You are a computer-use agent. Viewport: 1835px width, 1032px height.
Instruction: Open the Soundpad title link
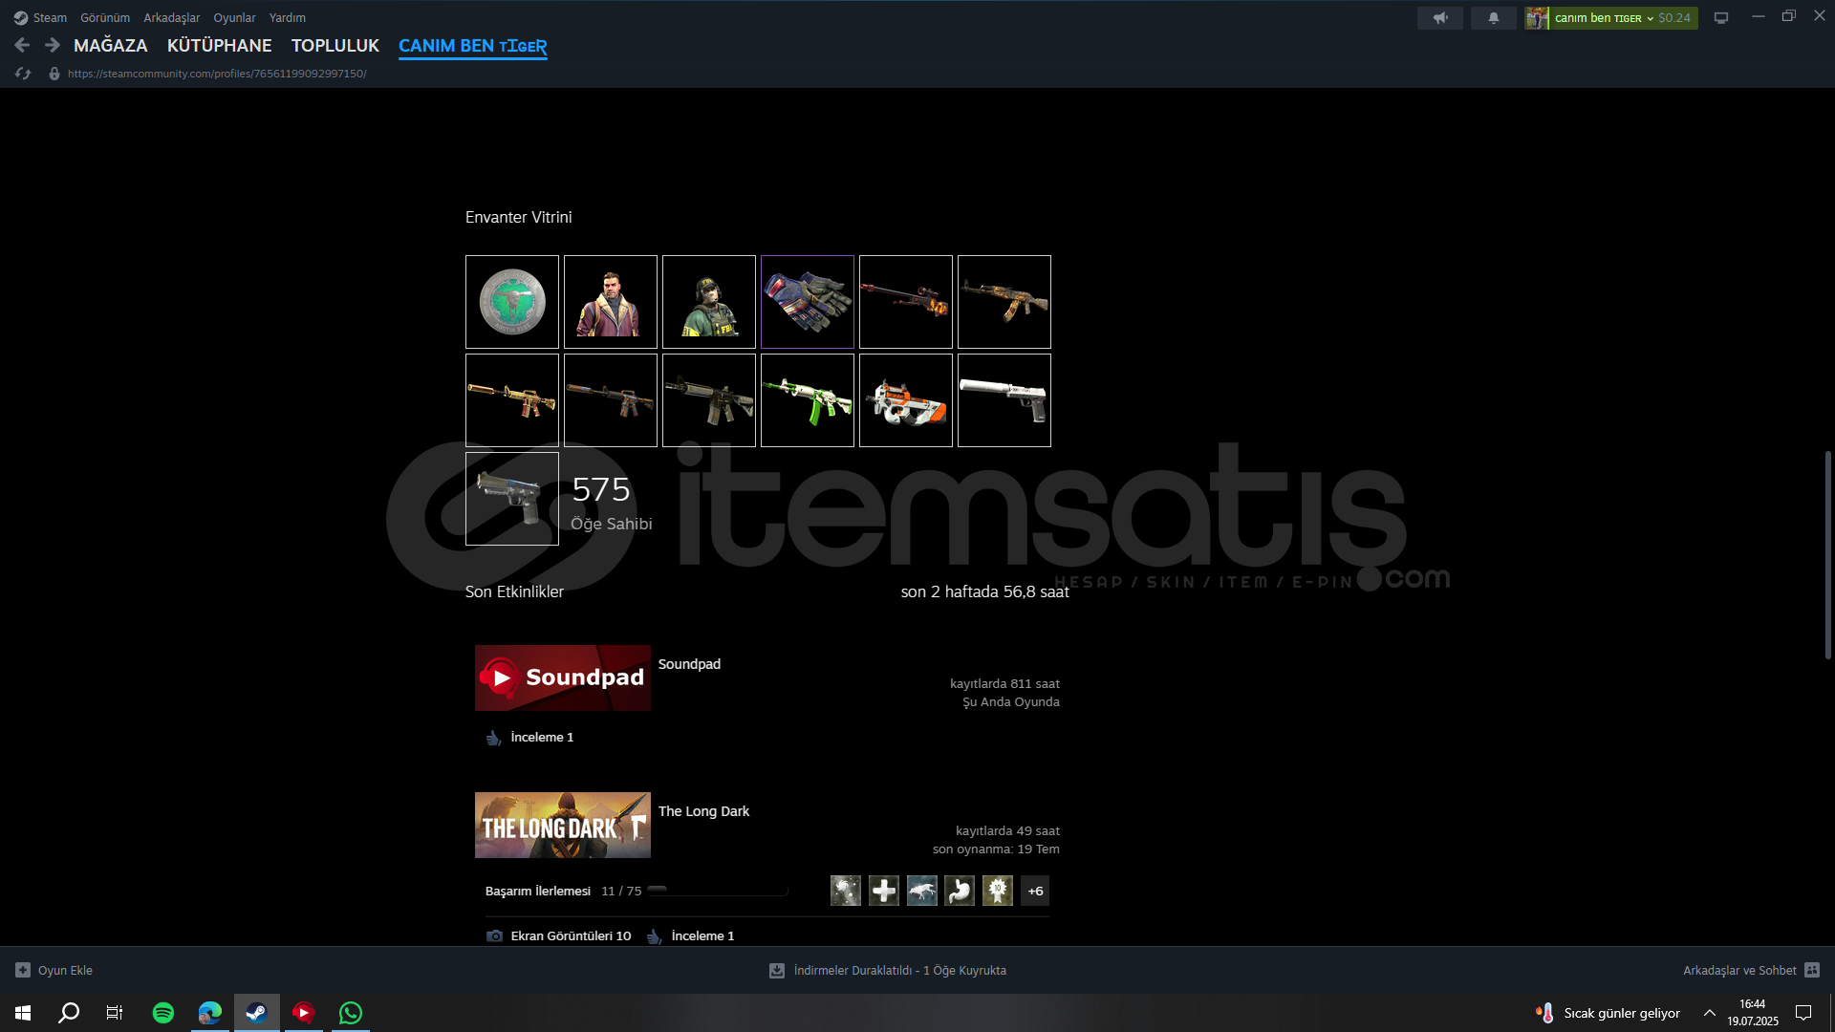[689, 664]
